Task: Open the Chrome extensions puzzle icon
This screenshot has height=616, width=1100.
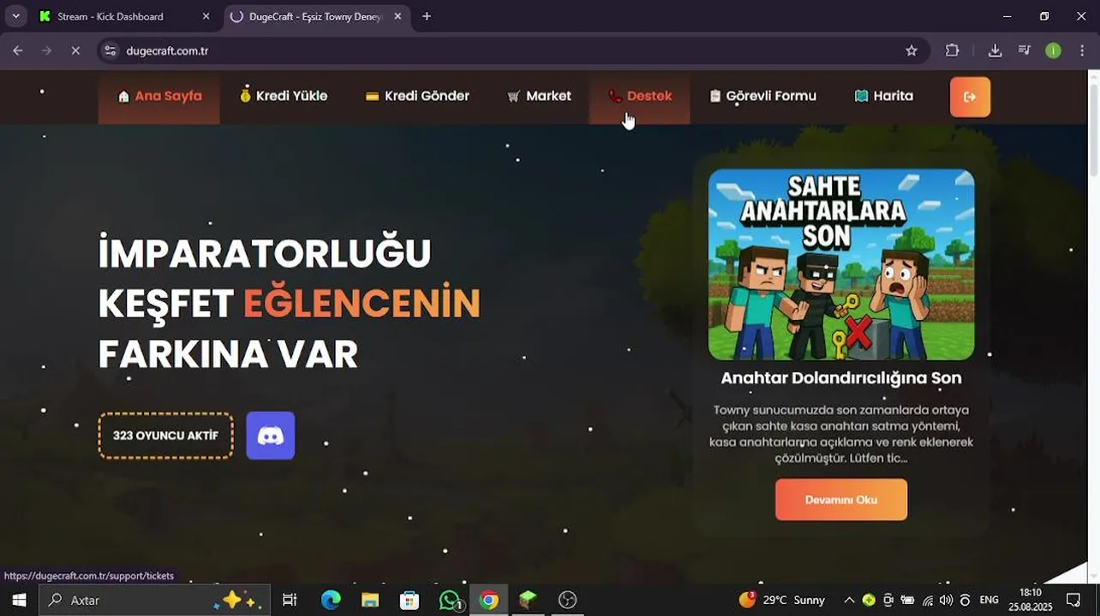Action: pyautogui.click(x=952, y=50)
